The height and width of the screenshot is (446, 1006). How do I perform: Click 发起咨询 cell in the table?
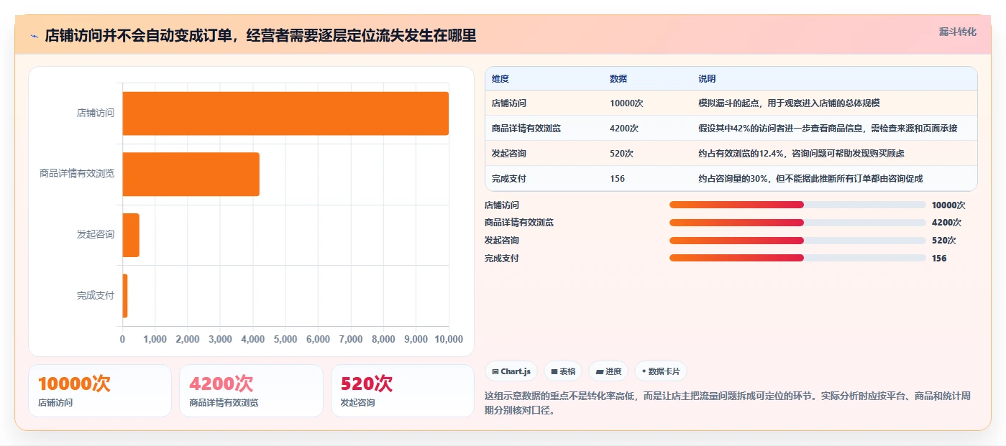click(509, 154)
